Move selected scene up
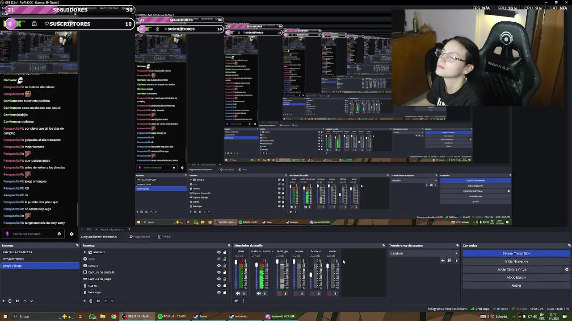This screenshot has height=321, width=572. (25, 301)
